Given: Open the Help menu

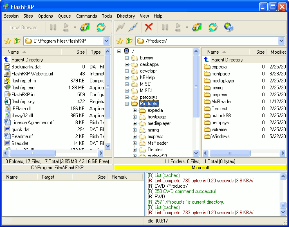Looking at the screenshot, I should [158, 16].
